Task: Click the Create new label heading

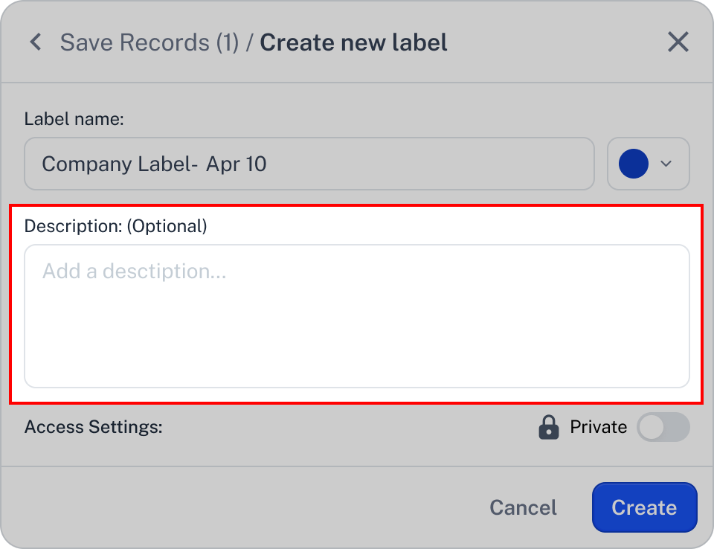Action: [353, 42]
